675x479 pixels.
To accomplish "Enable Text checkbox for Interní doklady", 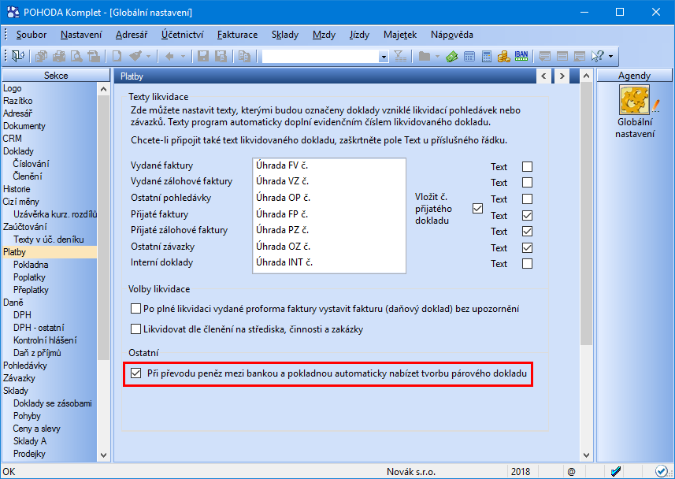I will [x=527, y=264].
